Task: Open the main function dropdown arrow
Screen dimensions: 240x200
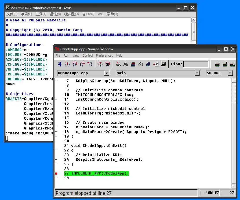Action: 197,73
